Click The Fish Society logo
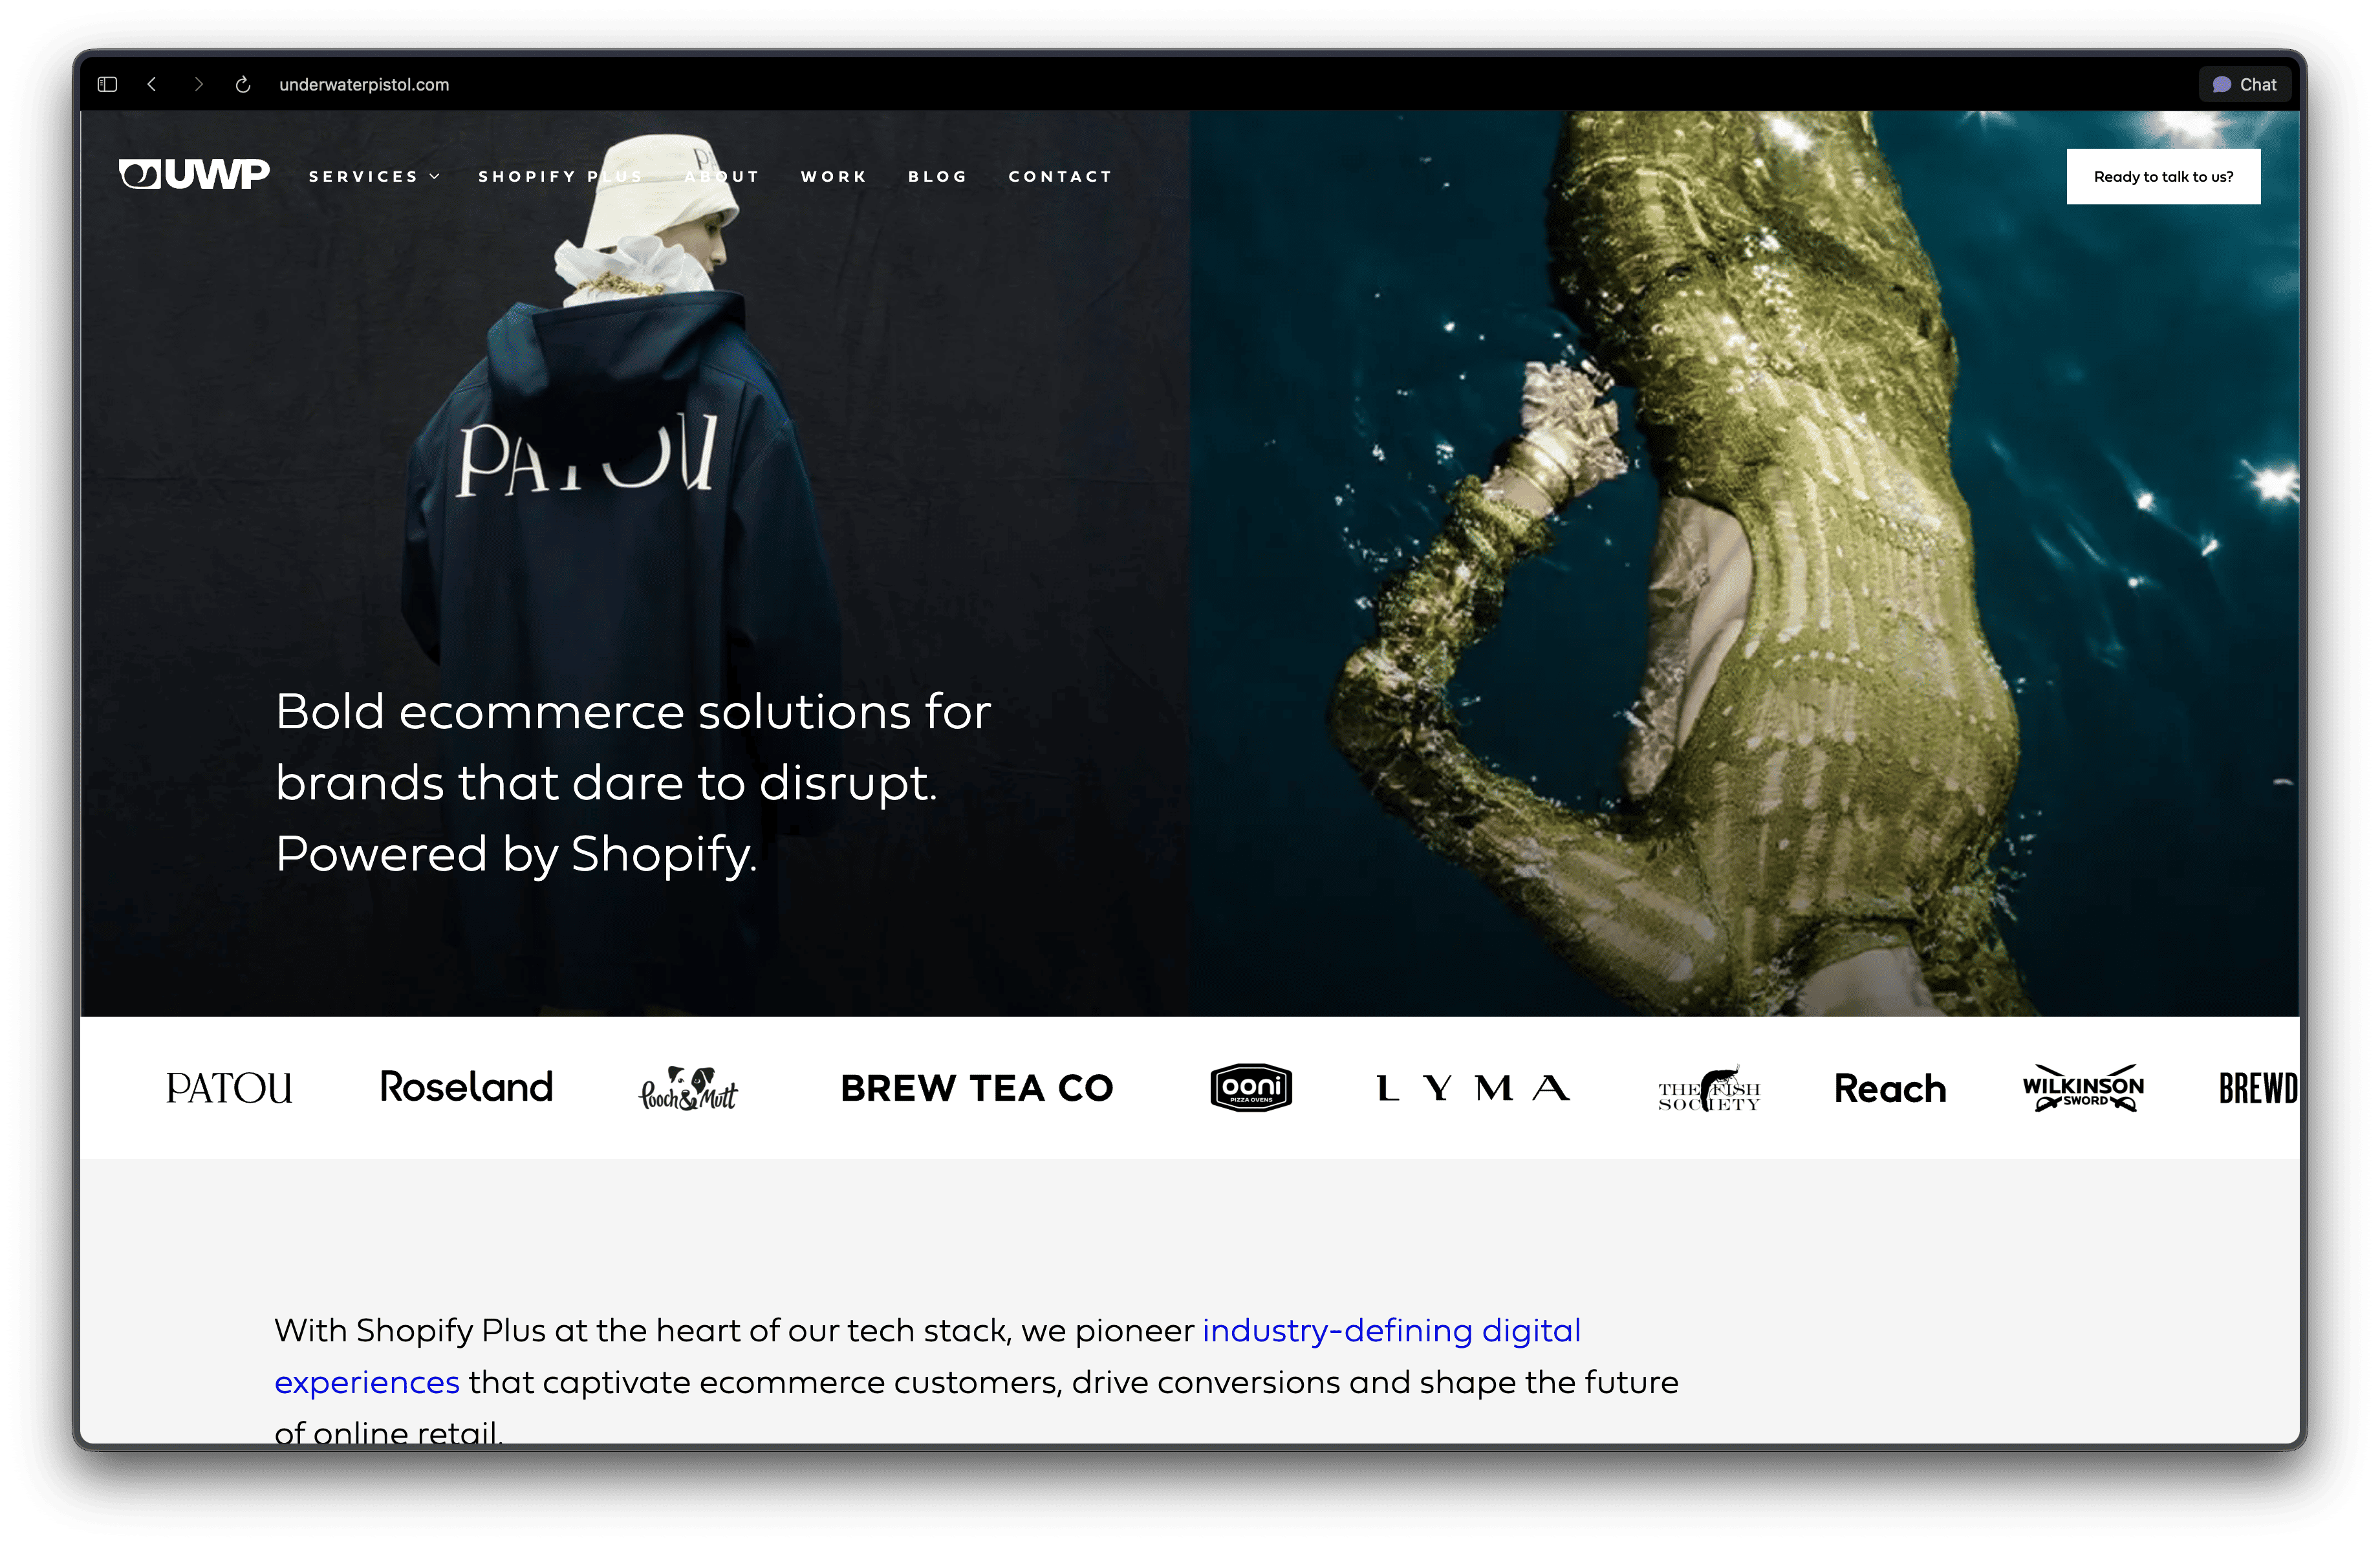 1709,1089
